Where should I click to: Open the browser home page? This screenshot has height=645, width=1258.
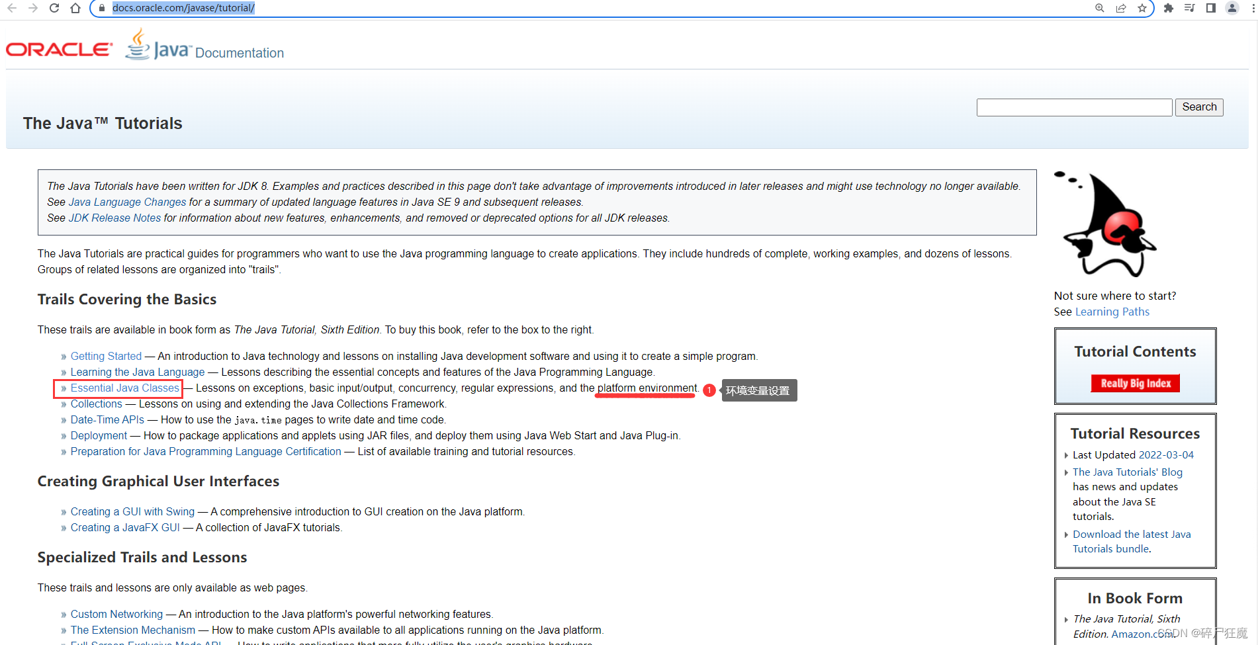click(x=75, y=8)
